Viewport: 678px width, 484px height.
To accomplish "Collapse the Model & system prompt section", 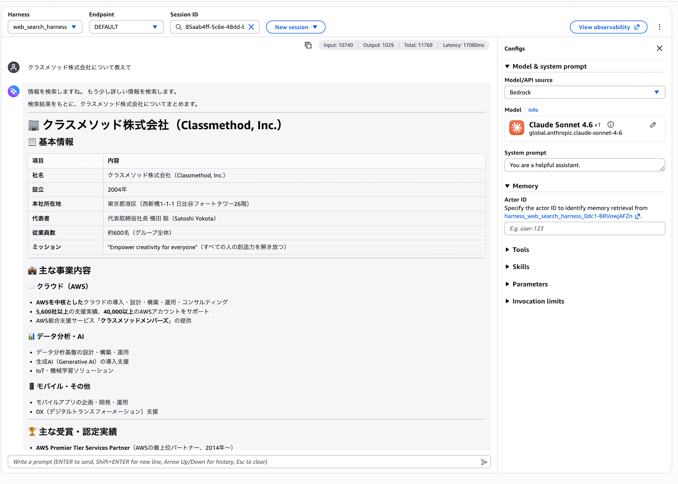I will click(545, 66).
